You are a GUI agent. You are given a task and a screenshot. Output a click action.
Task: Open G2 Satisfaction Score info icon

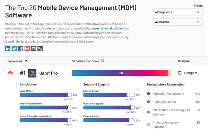coord(102,61)
